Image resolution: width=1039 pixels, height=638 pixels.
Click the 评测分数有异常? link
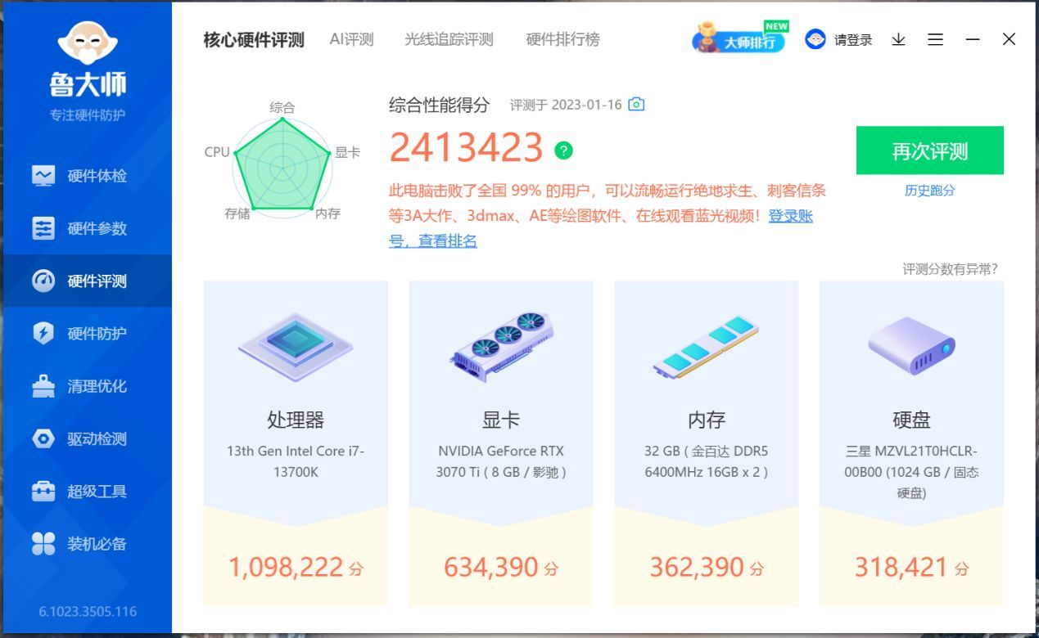pyautogui.click(x=950, y=269)
